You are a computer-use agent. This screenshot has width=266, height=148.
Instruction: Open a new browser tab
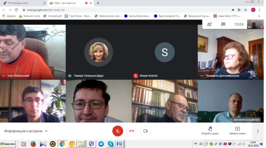98,3
